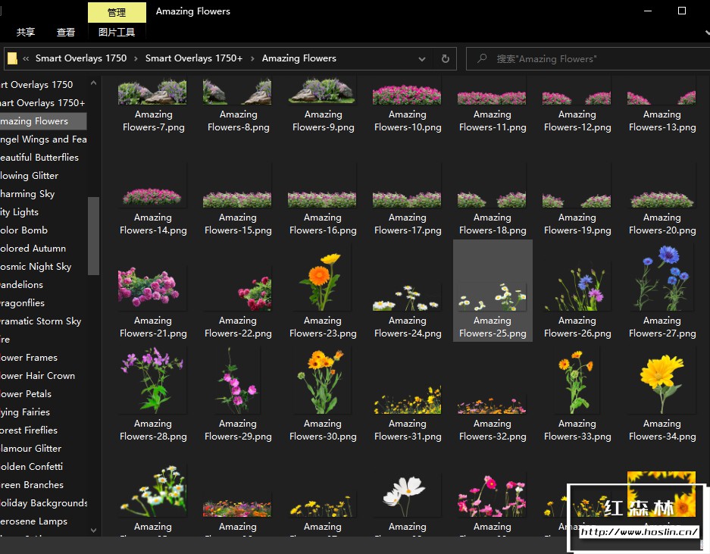This screenshot has width=710, height=554.
Task: Select Amazing Flowers-14.png thumbnail
Action: (152, 196)
